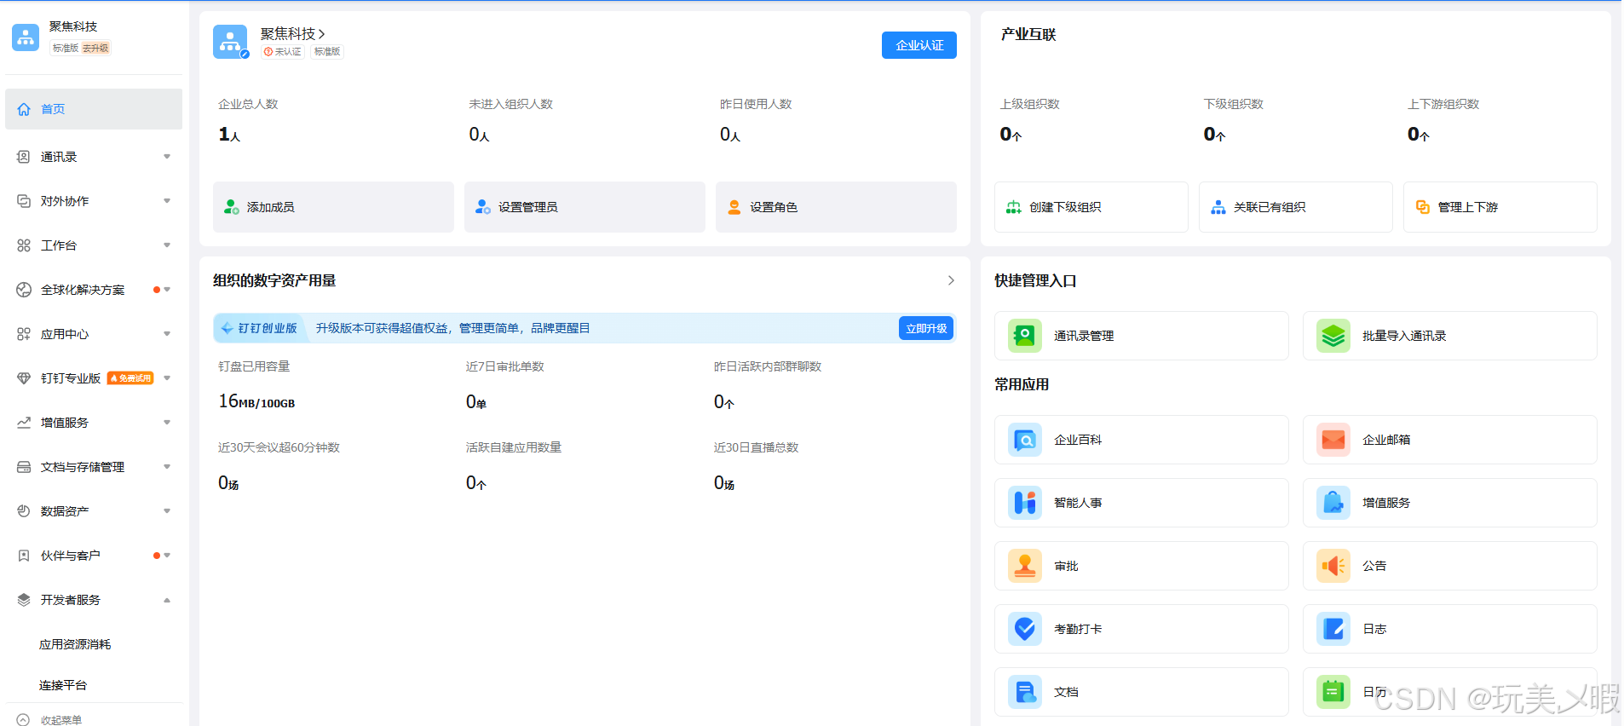Click the 开发者服务 layers icon

[24, 600]
